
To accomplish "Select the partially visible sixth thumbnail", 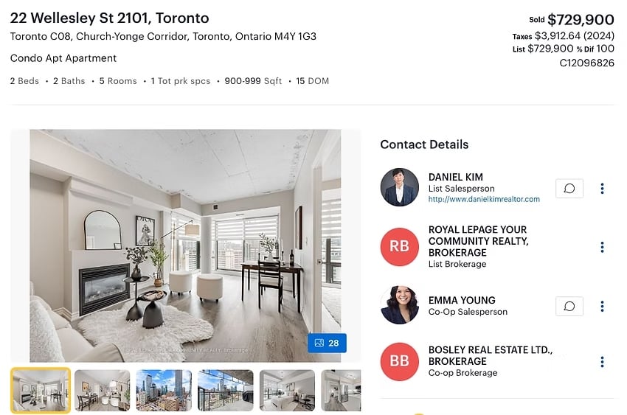I will click(x=341, y=390).
